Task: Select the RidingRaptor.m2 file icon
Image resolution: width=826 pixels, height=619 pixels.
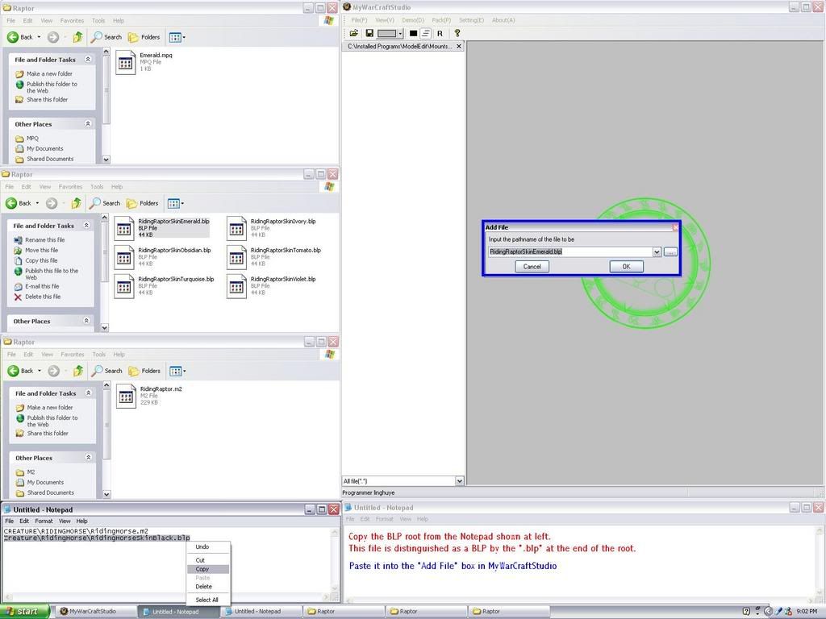Action: [x=126, y=397]
